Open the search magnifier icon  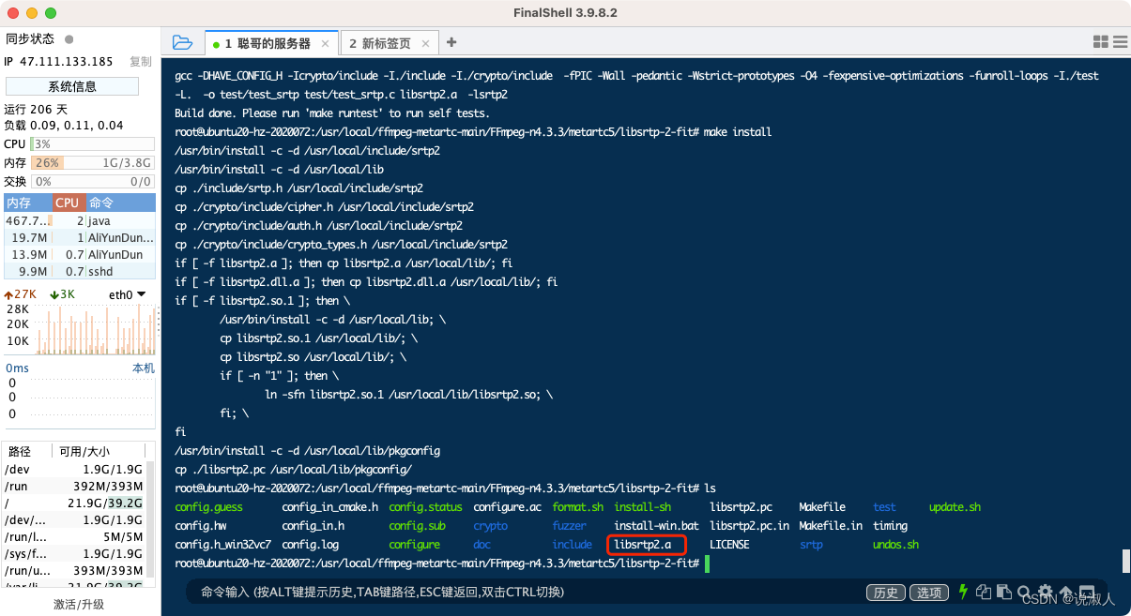(x=1024, y=592)
